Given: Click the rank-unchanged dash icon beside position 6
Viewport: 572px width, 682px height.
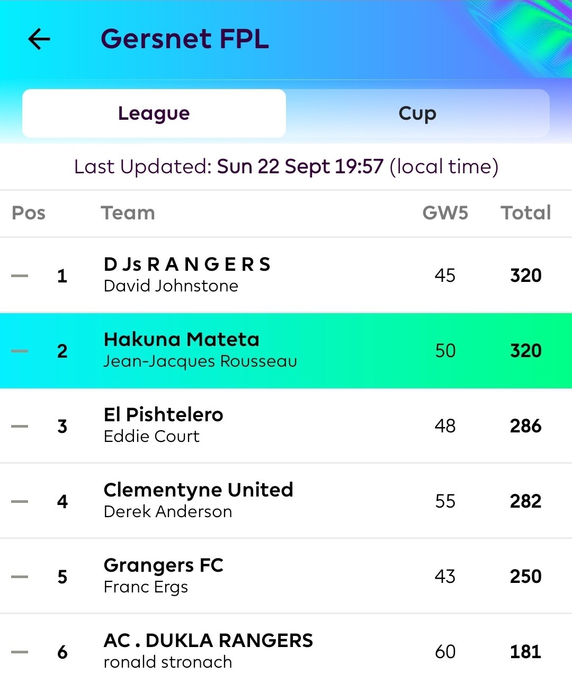Looking at the screenshot, I should (x=20, y=652).
